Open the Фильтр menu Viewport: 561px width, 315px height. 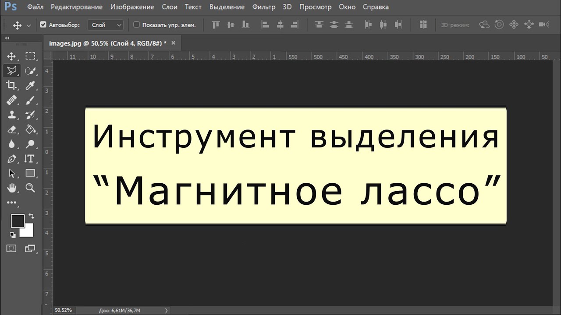264,7
